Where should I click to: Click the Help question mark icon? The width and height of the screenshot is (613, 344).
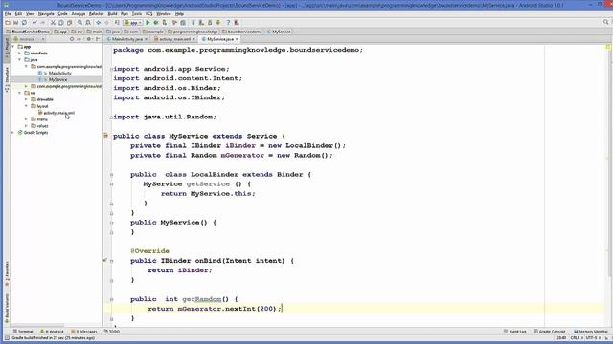coord(228,23)
